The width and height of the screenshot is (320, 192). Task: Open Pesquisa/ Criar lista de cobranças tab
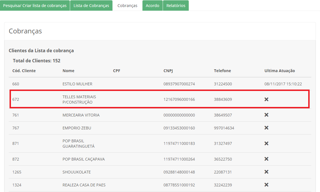tap(35, 6)
